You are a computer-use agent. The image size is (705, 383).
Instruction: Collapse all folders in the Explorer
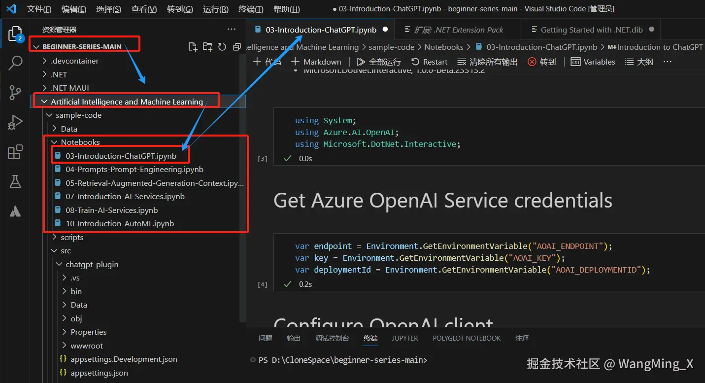tap(237, 47)
